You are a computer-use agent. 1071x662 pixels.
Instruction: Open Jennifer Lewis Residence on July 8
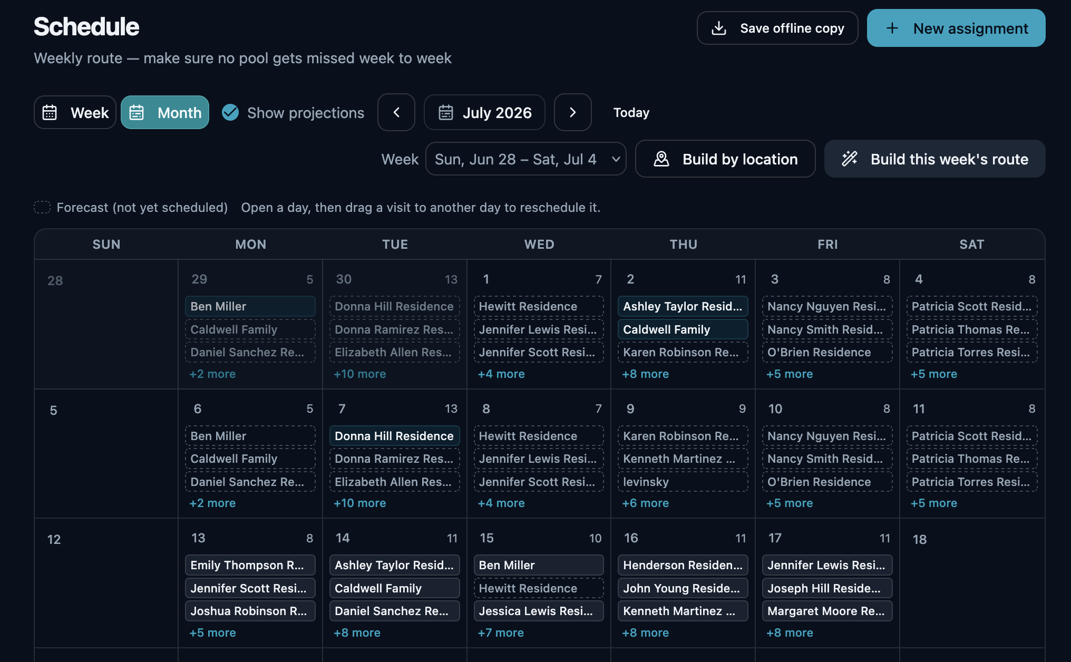tap(539, 459)
